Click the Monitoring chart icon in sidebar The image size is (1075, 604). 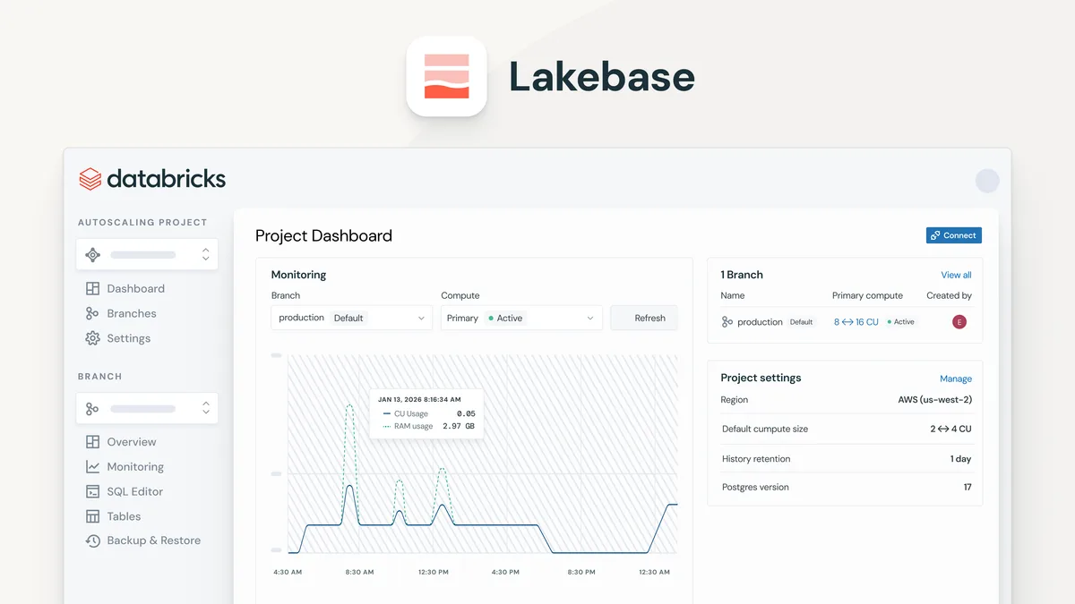[92, 467]
